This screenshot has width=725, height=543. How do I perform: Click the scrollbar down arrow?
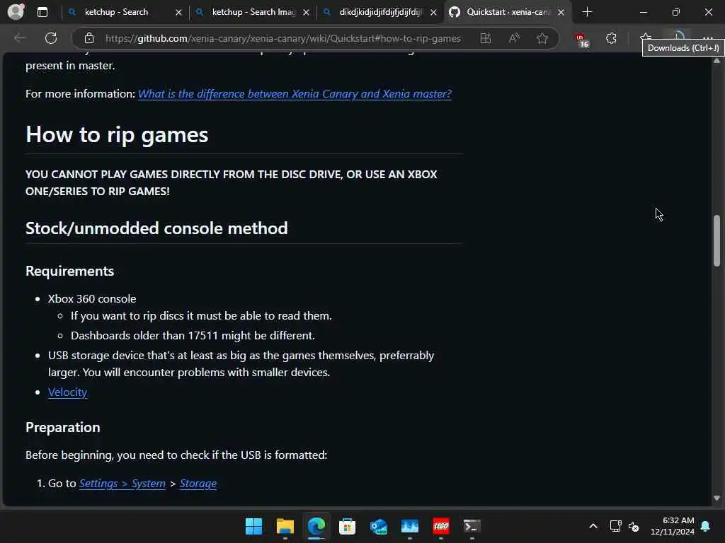717,498
